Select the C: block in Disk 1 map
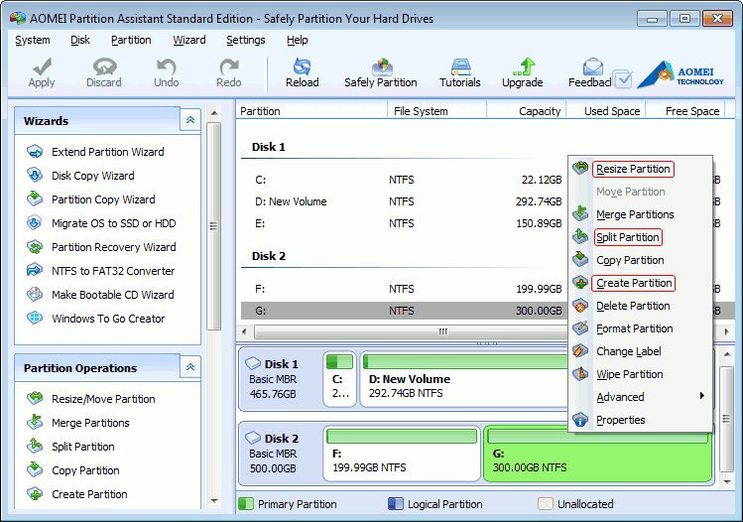The width and height of the screenshot is (743, 522). [x=339, y=379]
